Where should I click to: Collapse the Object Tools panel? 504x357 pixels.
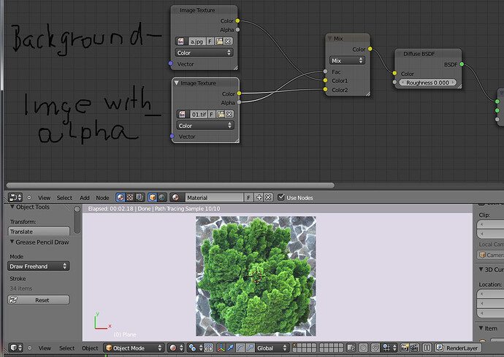(12, 207)
